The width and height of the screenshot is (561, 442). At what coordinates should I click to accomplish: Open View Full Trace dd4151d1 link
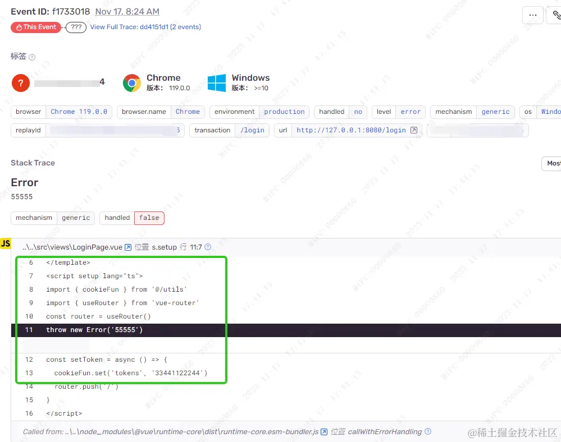(x=145, y=27)
